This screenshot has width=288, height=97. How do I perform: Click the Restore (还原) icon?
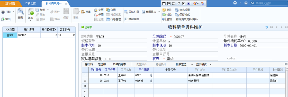pos(96,19)
